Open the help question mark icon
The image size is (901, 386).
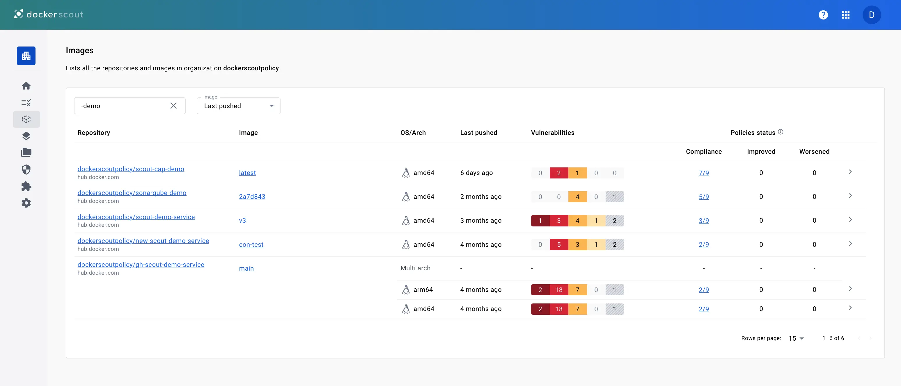coord(823,15)
